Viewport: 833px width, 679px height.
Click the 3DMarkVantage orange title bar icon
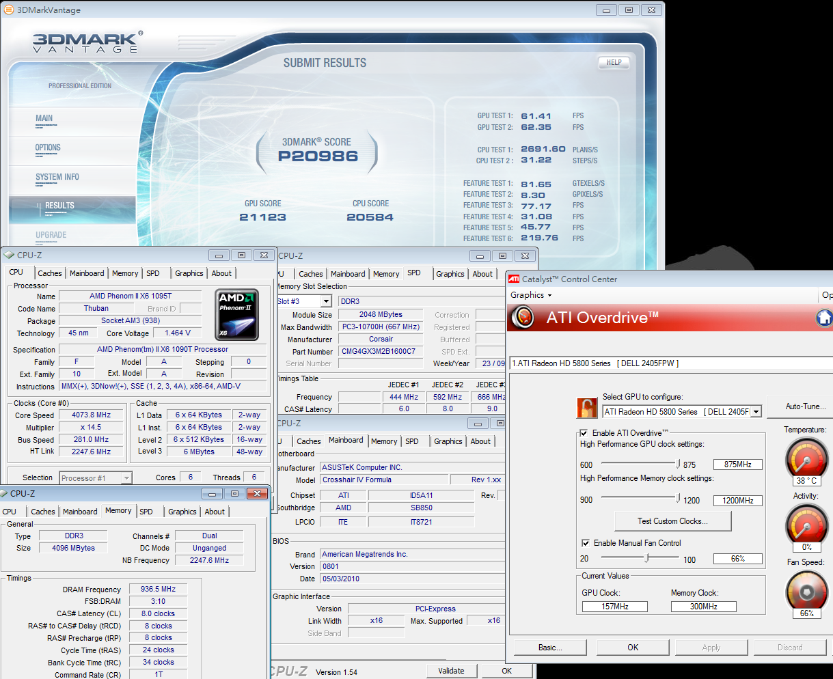8,10
